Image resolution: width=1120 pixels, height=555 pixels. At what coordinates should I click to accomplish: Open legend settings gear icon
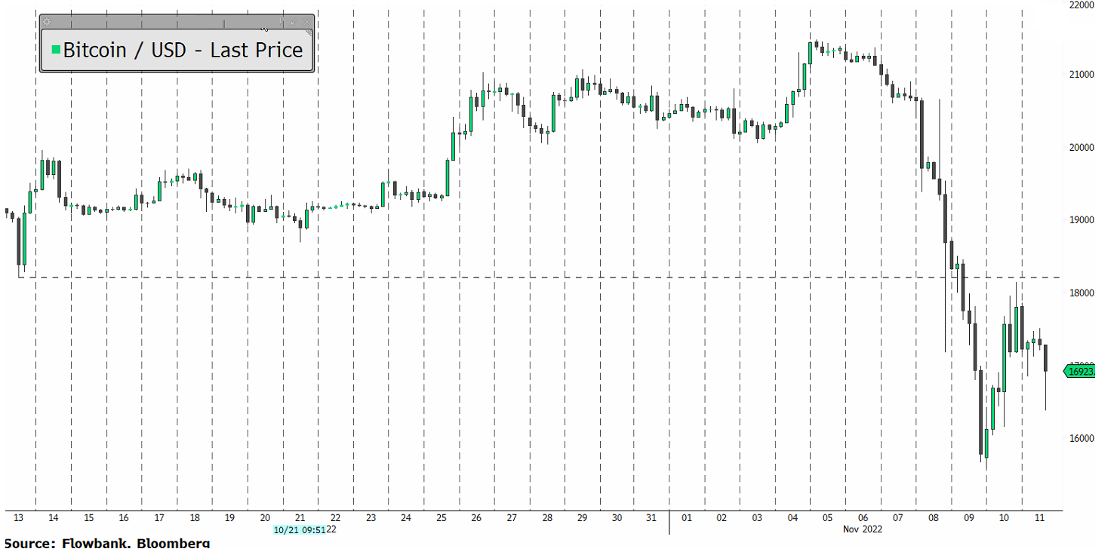pyautogui.click(x=47, y=22)
